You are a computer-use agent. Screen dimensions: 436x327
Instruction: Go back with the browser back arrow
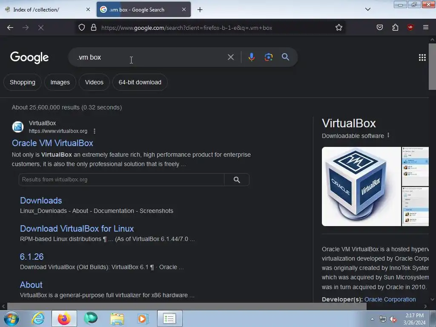[x=10, y=28]
